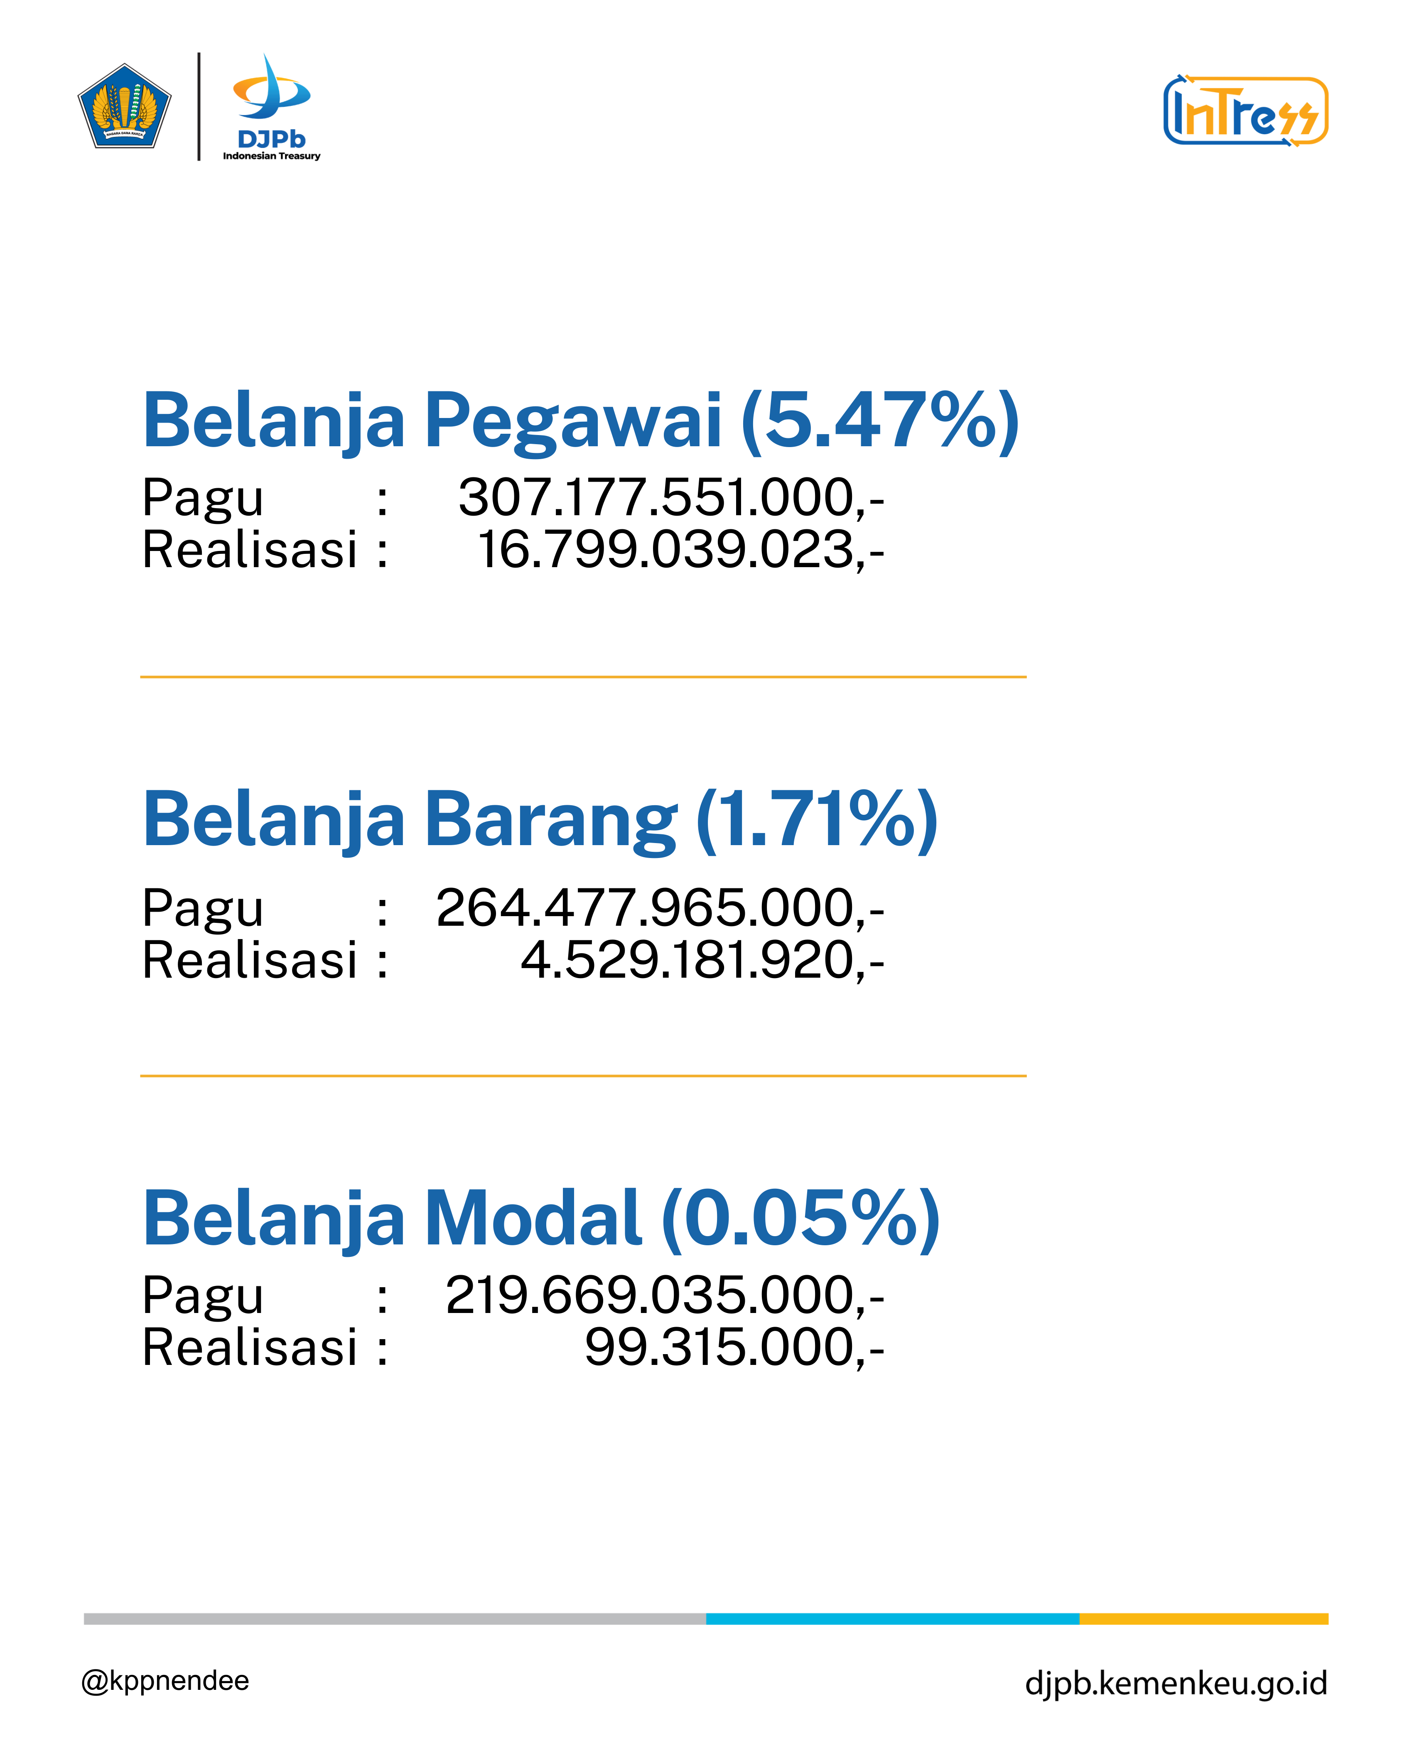The width and height of the screenshot is (1402, 1753).
Task: Click the orange divider below Belanja Pegawai section
Action: (583, 676)
